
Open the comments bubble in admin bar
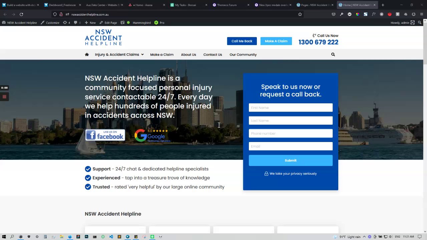tap(77, 23)
